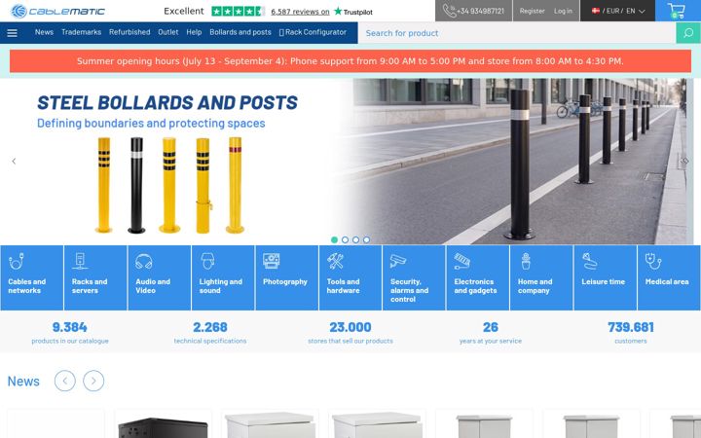Click the Lighting and sound lamp icon
The width and height of the screenshot is (701, 438).
pos(207,261)
